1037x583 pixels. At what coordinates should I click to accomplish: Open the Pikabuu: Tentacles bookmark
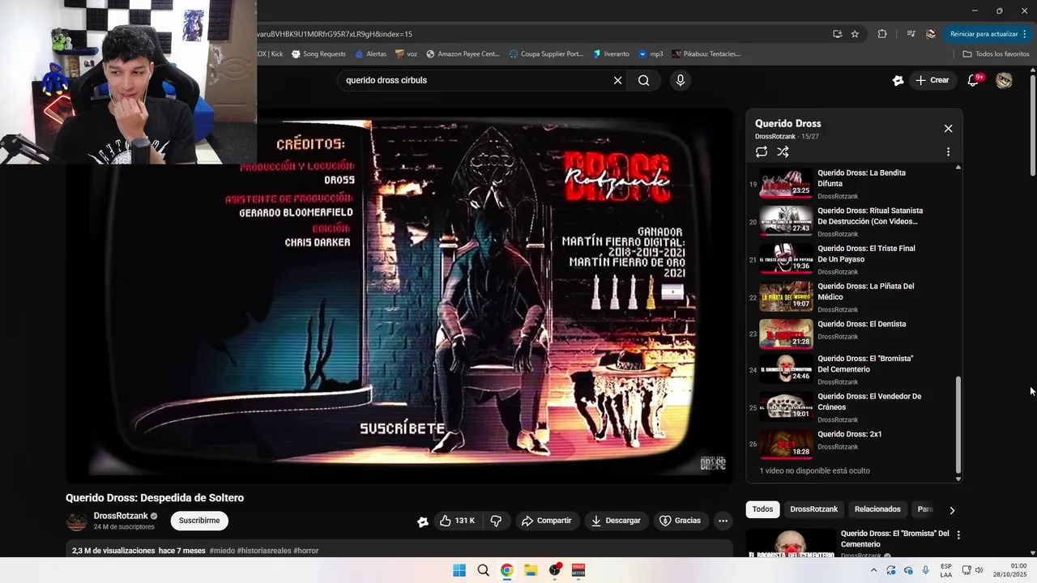(706, 54)
